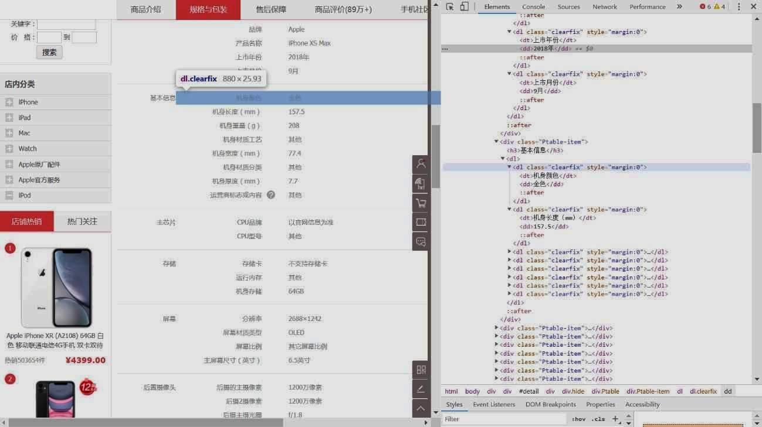Open the DOM Breakpoints pane
The height and width of the screenshot is (427, 762).
coord(551,405)
